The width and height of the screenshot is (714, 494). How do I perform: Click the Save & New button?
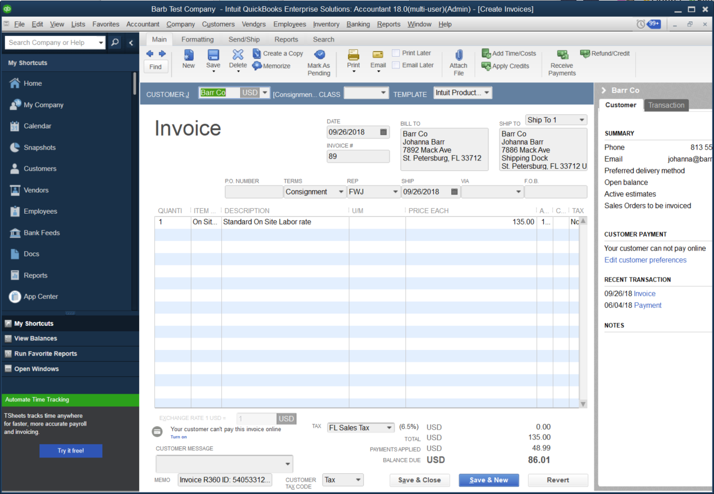click(489, 480)
